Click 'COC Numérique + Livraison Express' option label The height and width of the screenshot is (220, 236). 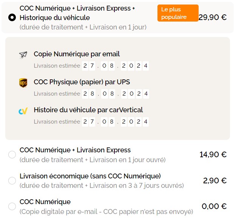click(x=75, y=150)
